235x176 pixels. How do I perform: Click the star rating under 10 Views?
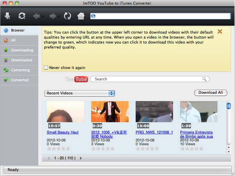coord(192,148)
